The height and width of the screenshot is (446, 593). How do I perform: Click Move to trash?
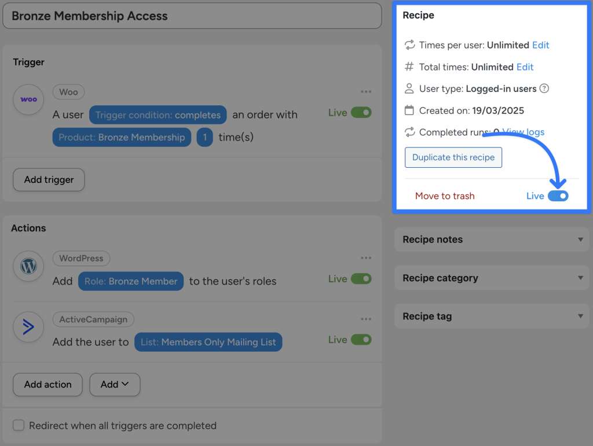(445, 196)
